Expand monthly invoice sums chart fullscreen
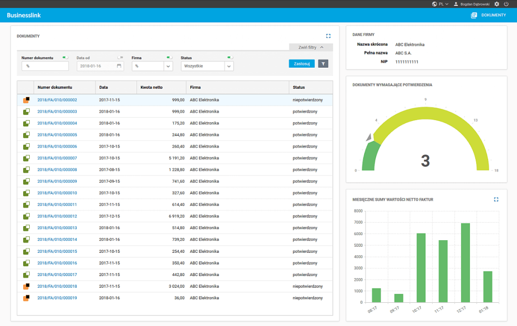Image resolution: width=517 pixels, height=326 pixels. [496, 199]
